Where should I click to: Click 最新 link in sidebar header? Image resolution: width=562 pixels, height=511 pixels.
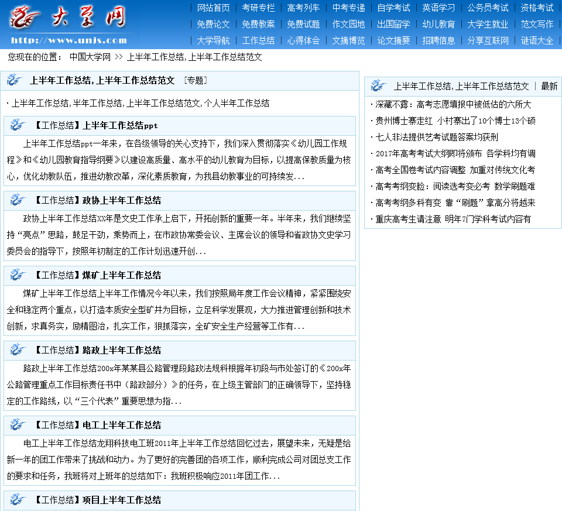(x=549, y=86)
